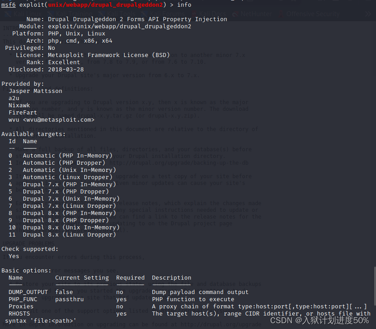Click the 'Description' column header
The height and width of the screenshot is (329, 376).
[172, 278]
